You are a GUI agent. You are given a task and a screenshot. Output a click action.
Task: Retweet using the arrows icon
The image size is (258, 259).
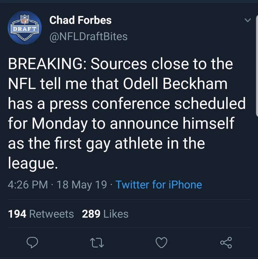[98, 243]
